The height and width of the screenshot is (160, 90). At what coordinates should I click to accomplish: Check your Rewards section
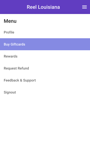[45, 56]
